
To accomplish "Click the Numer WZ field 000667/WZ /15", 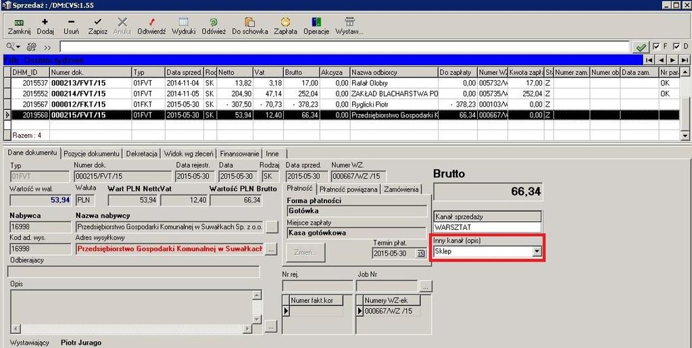I will pyautogui.click(x=359, y=176).
